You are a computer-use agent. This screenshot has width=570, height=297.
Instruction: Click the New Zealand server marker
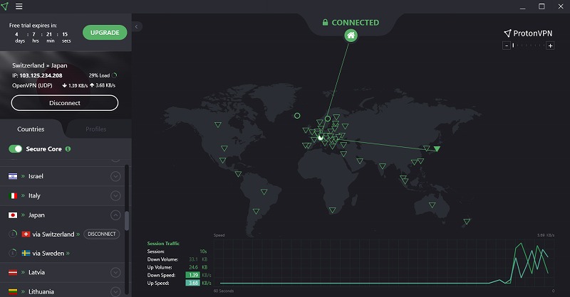(x=467, y=221)
